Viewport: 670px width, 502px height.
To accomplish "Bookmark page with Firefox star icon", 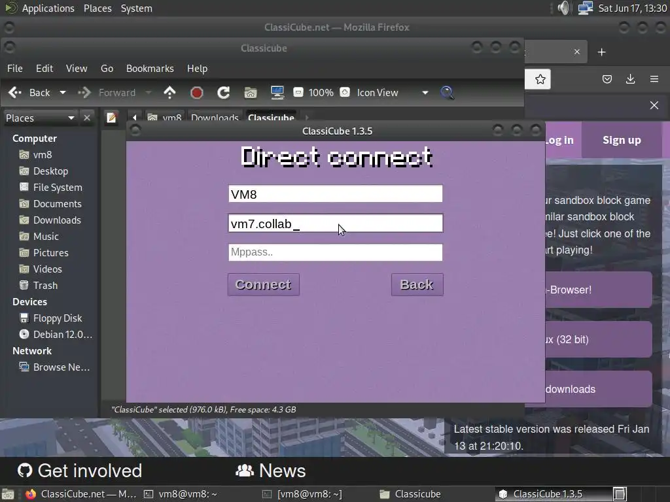I will (540, 79).
